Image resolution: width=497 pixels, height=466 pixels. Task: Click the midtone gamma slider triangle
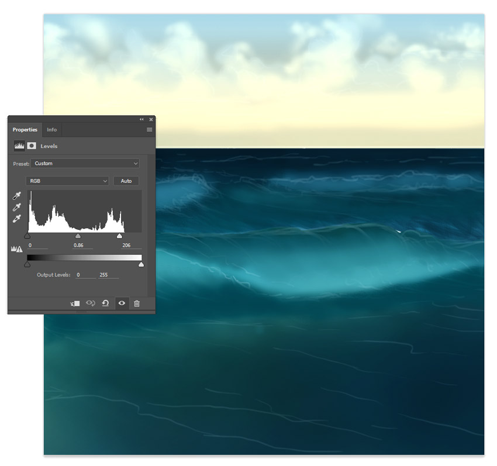tap(78, 236)
